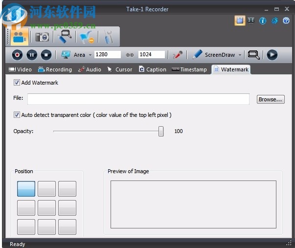Click the Area monitor icon

tap(66, 55)
